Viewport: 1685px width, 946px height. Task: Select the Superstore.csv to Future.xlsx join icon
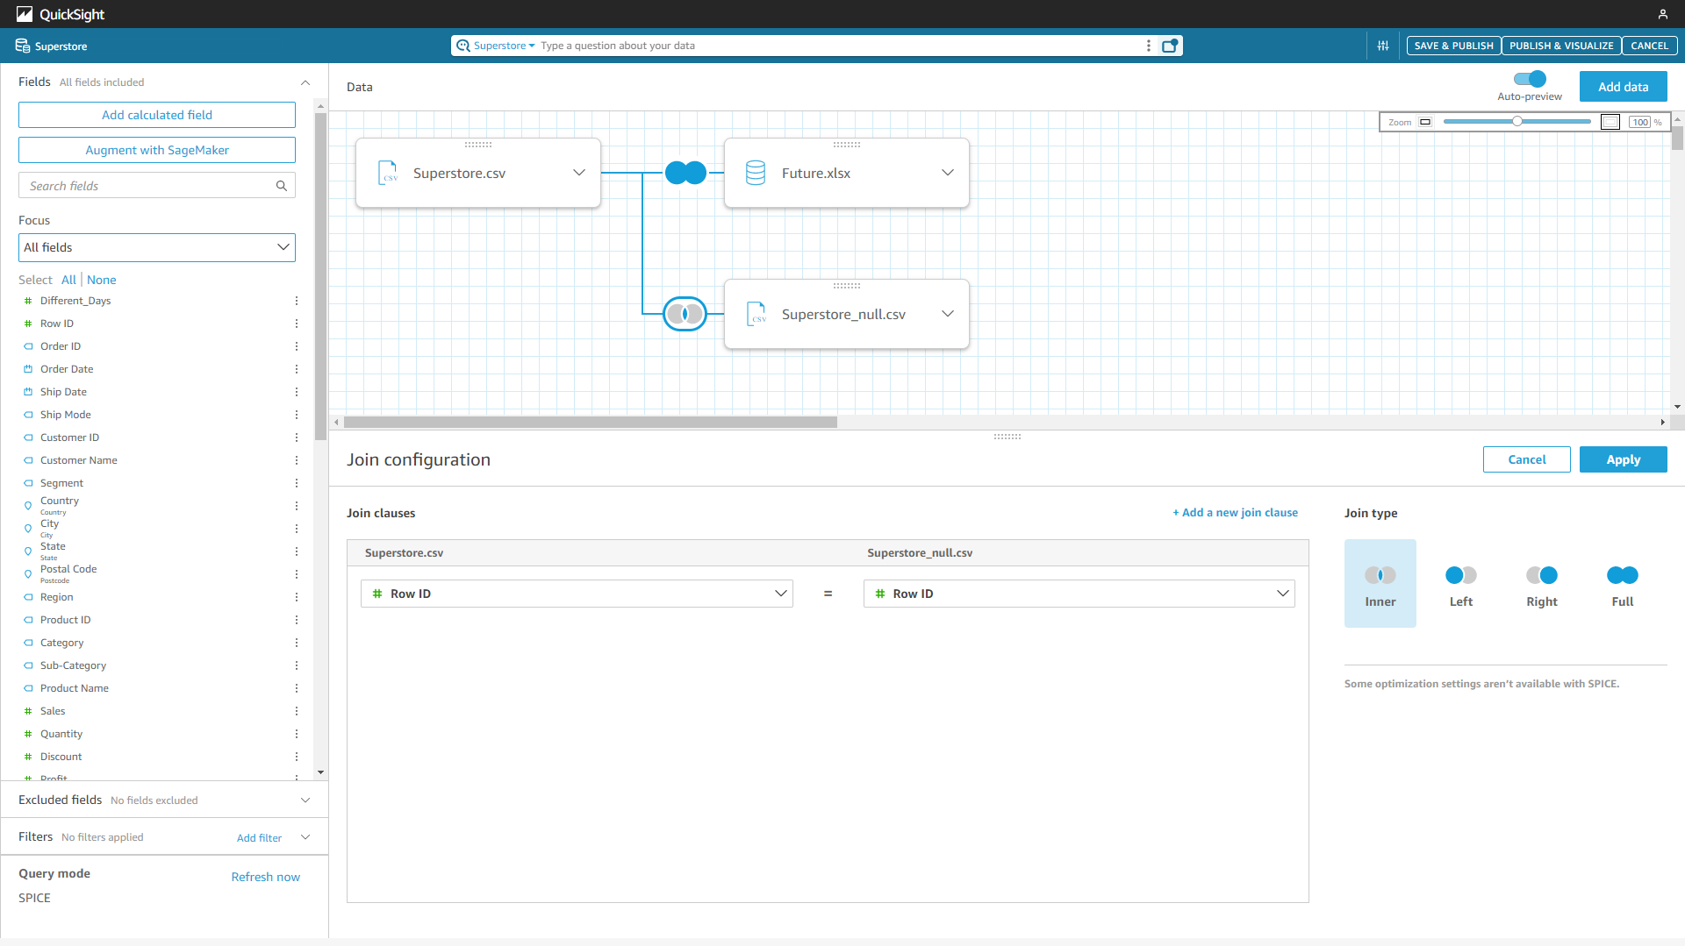click(x=685, y=173)
